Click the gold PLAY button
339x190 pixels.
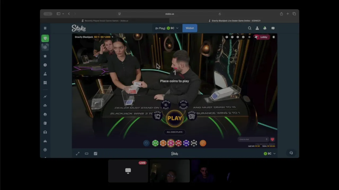pos(175,118)
